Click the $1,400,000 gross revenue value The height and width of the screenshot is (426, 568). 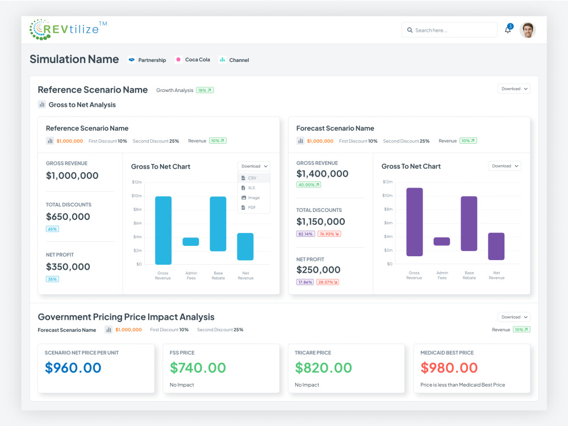(323, 174)
